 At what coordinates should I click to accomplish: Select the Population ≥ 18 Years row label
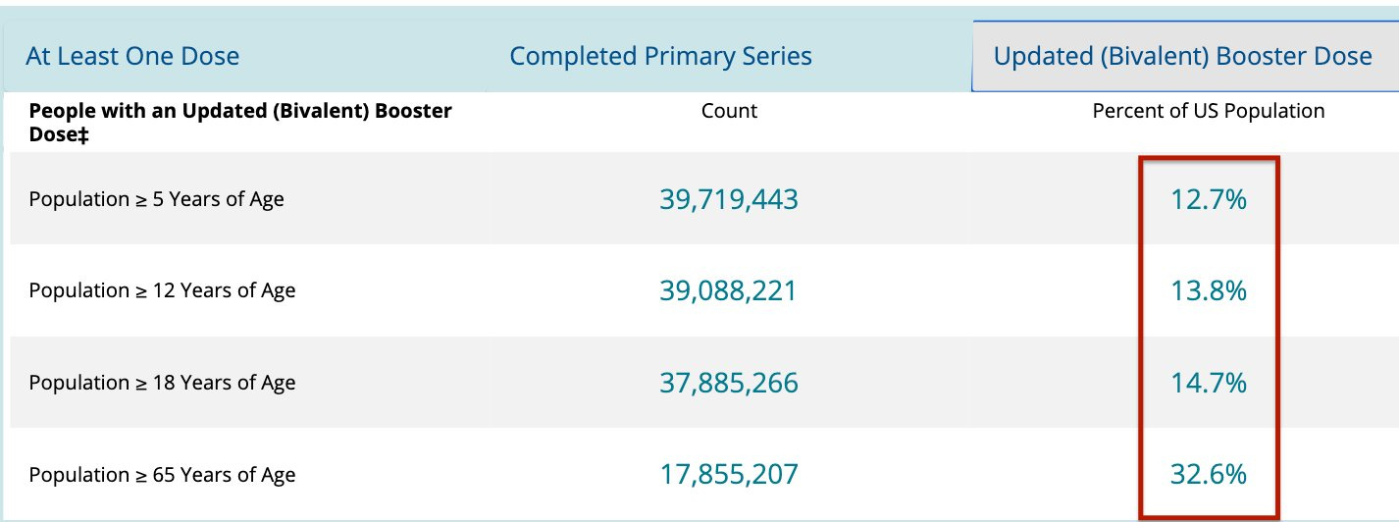click(x=162, y=383)
